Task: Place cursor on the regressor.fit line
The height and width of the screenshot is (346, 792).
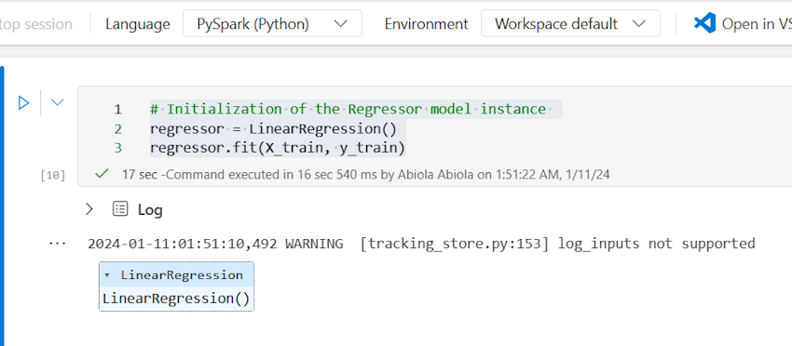Action: pyautogui.click(x=278, y=148)
